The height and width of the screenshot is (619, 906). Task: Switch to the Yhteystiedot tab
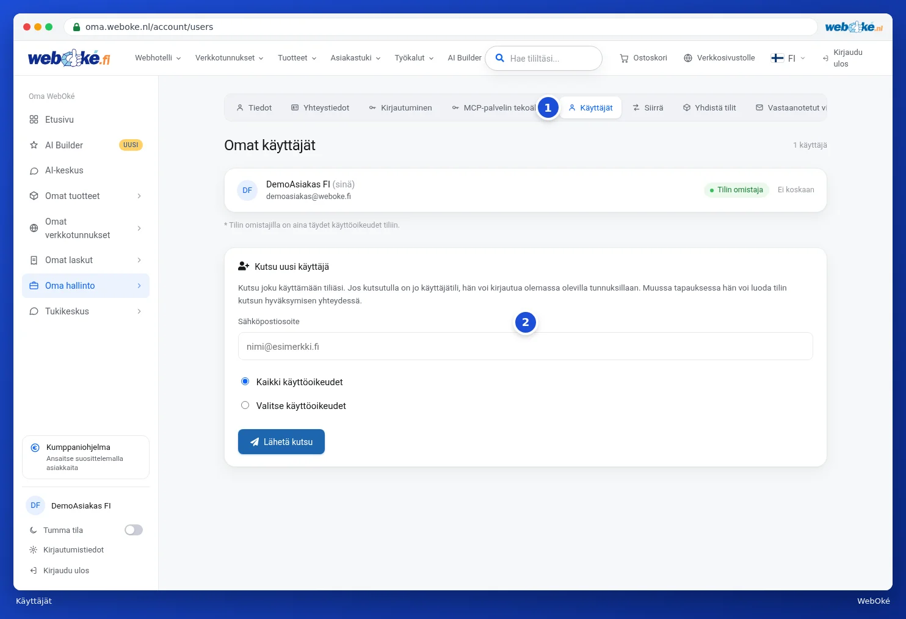coord(321,108)
